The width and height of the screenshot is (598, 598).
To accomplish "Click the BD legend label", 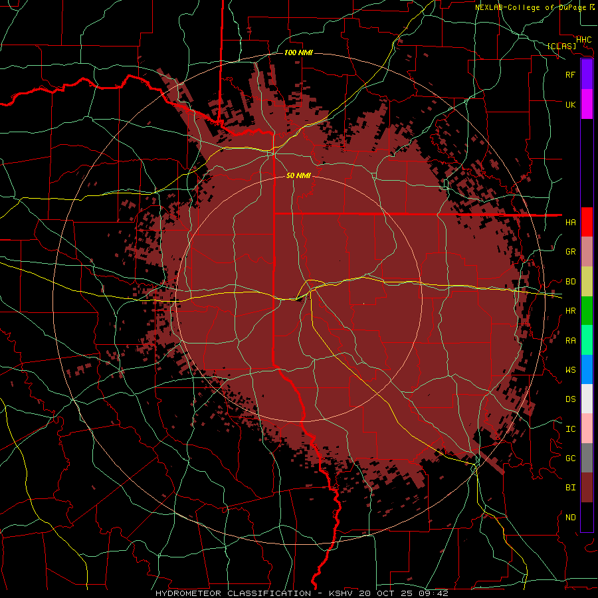I will [x=571, y=282].
